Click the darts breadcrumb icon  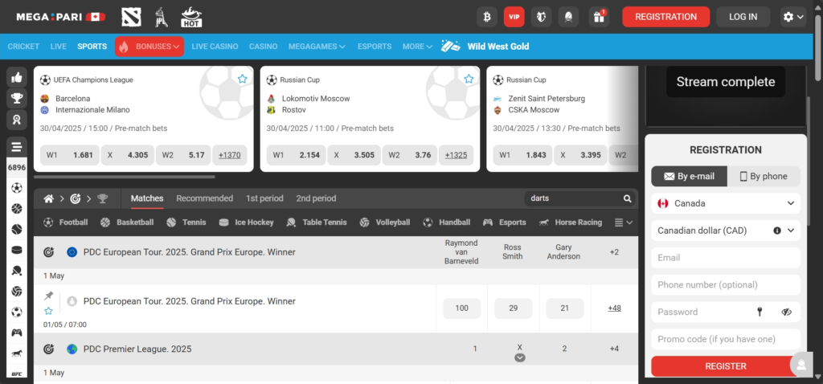click(76, 198)
